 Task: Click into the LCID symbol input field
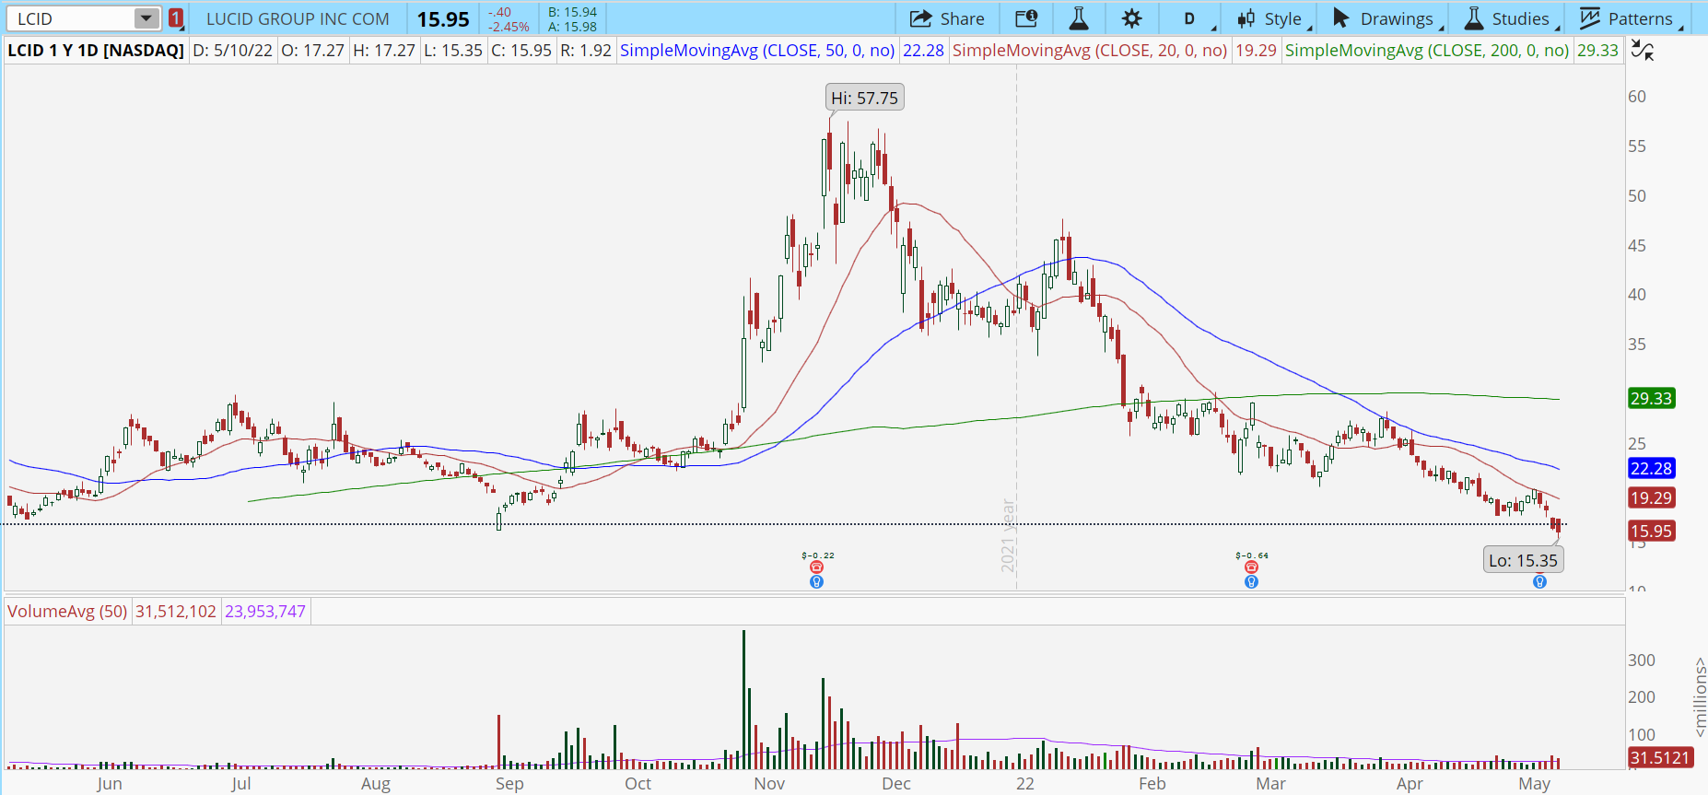pyautogui.click(x=72, y=18)
